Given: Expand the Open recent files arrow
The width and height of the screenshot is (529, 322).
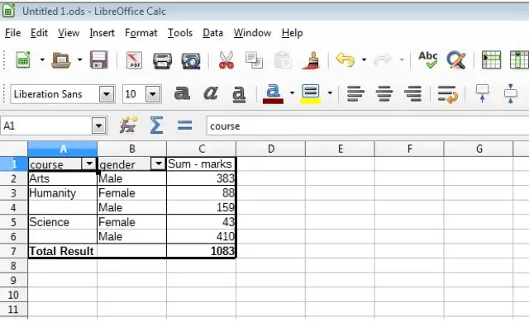Looking at the screenshot, I should [79, 60].
